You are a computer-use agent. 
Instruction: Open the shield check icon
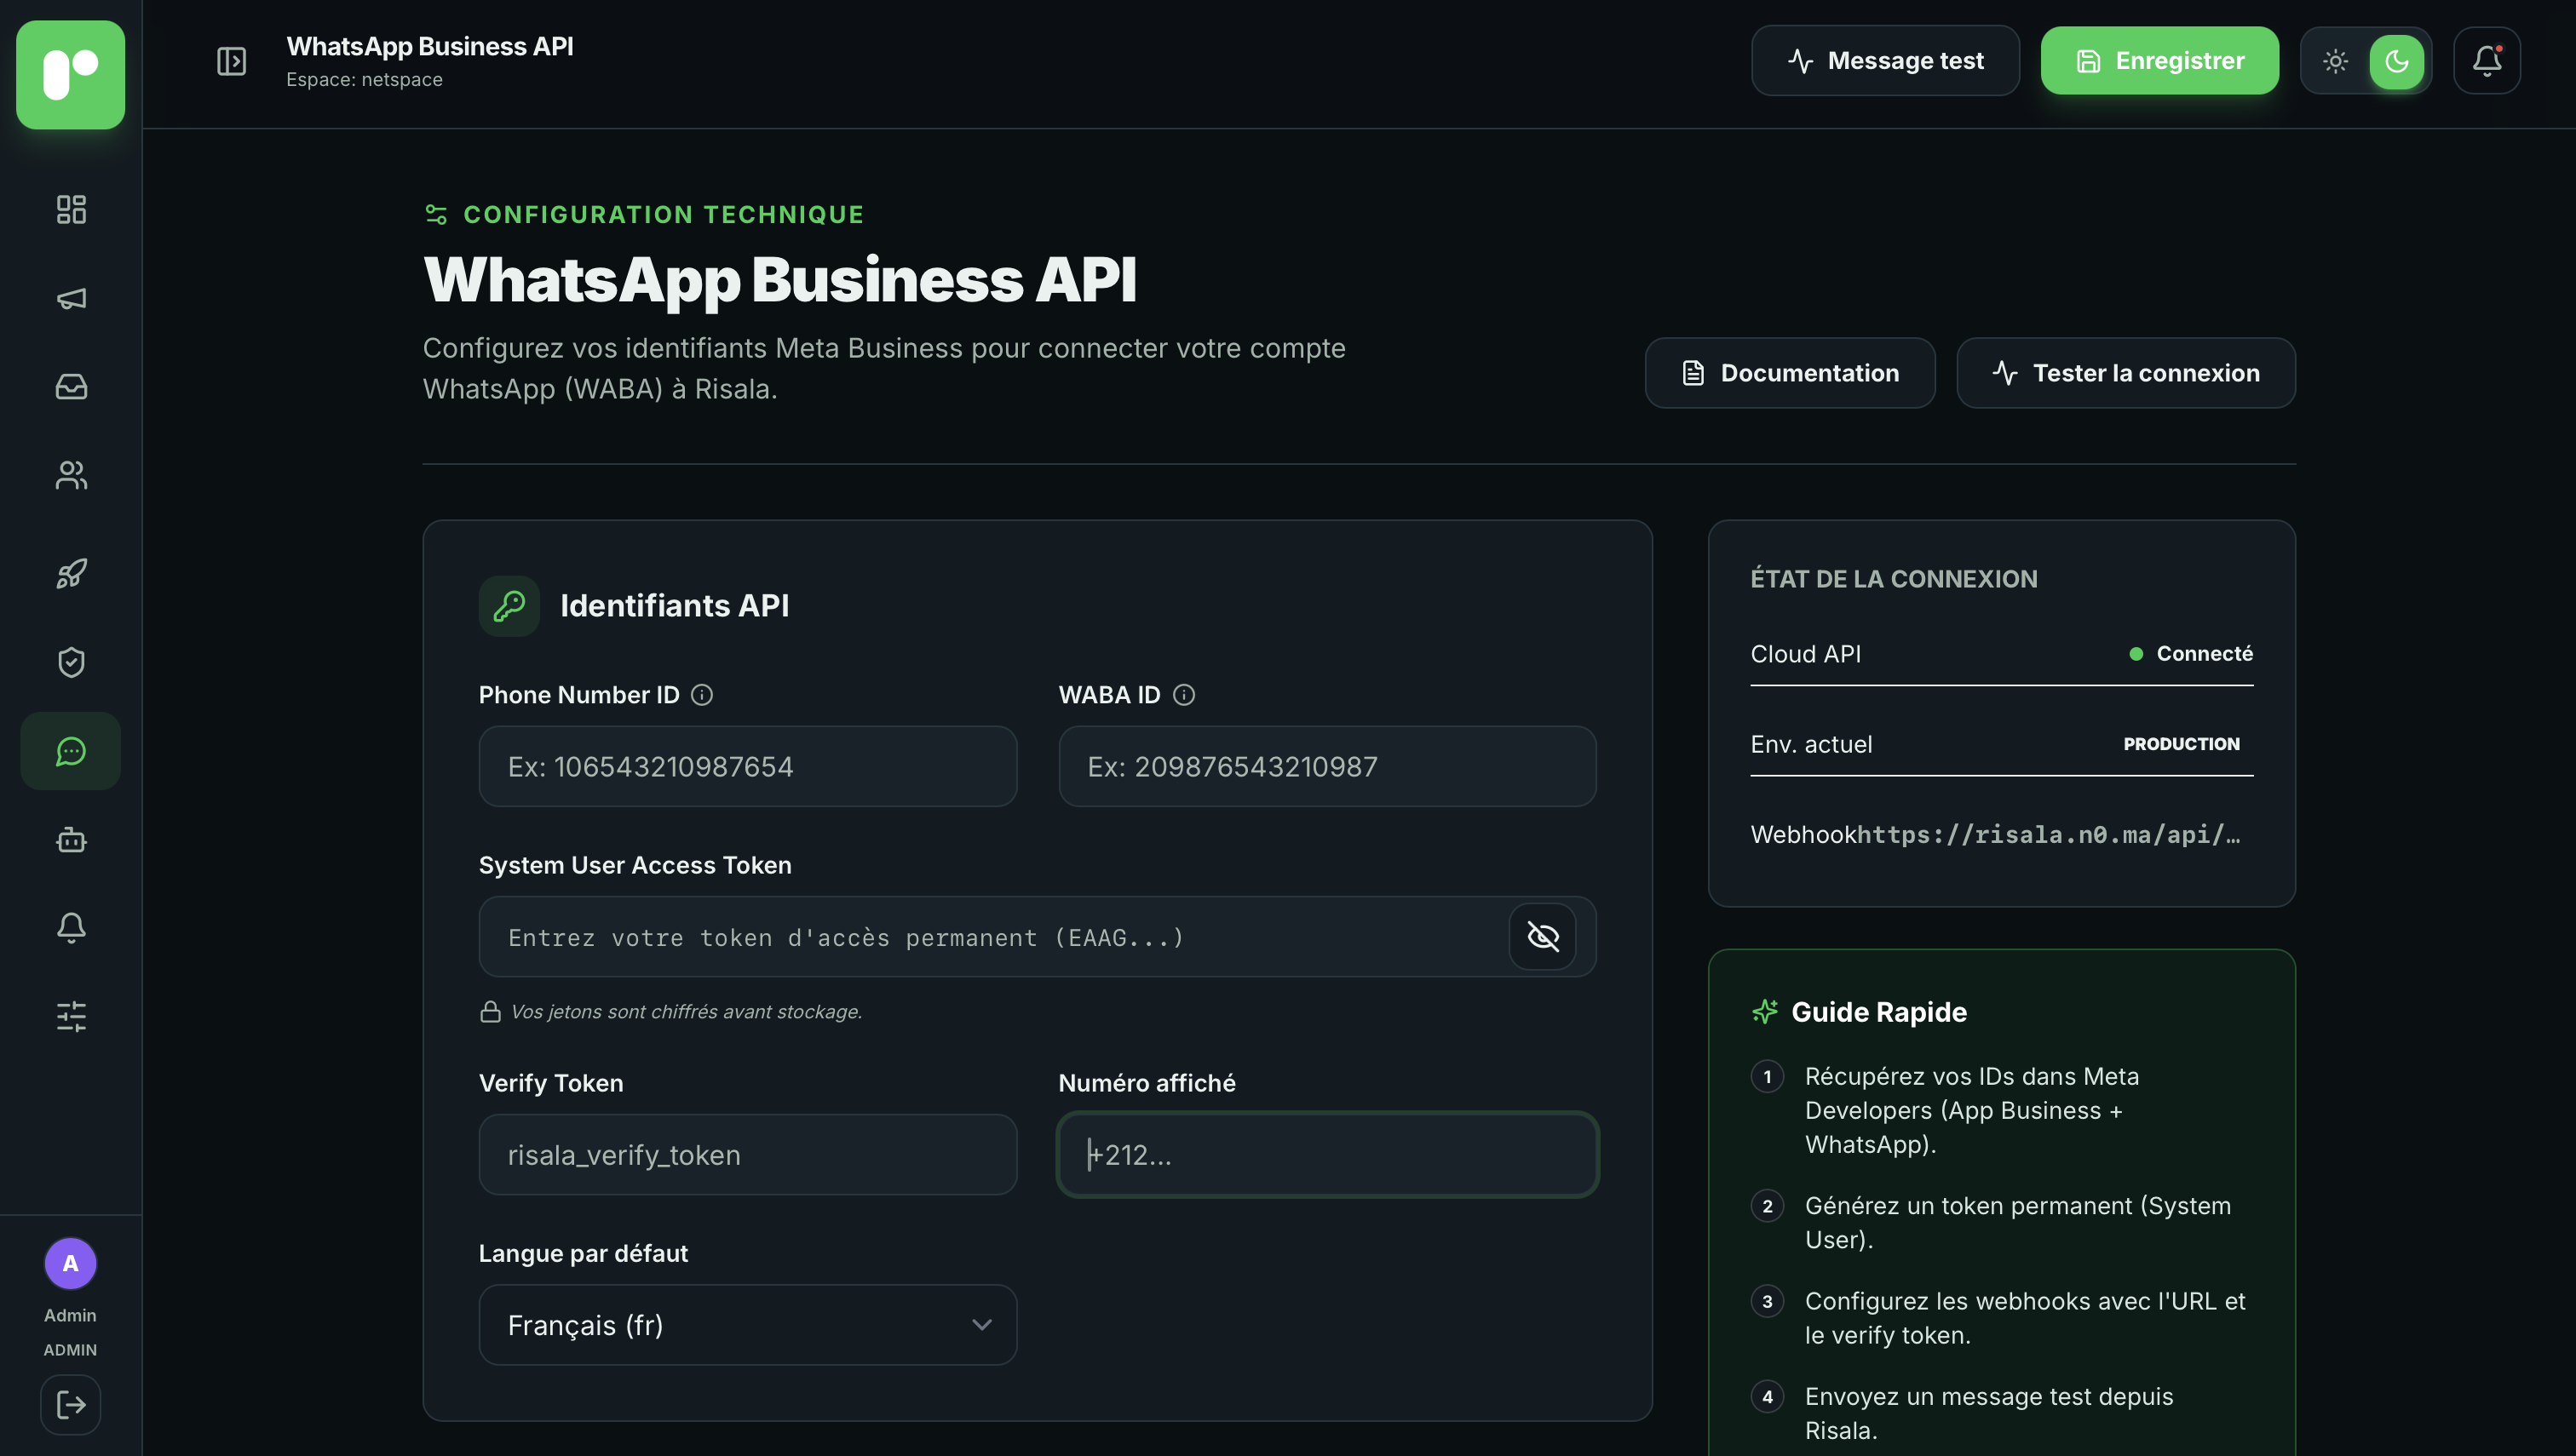pyautogui.click(x=71, y=662)
